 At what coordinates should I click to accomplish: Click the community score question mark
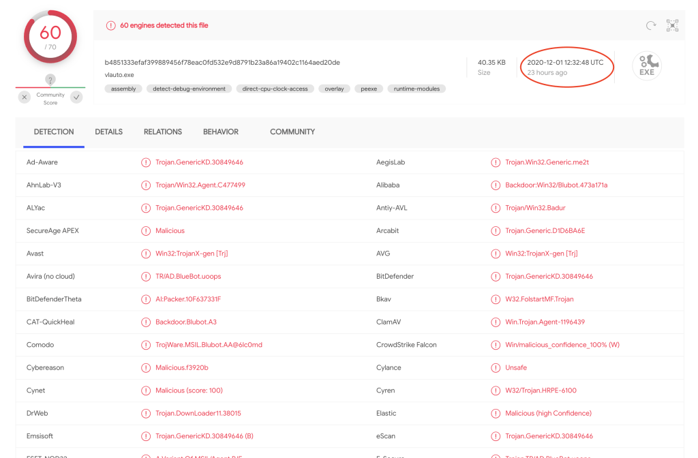pos(50,80)
